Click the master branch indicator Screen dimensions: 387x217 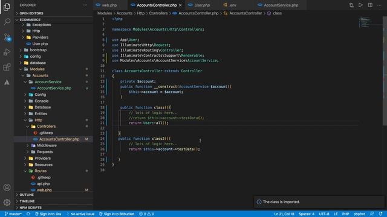[x=13, y=214]
